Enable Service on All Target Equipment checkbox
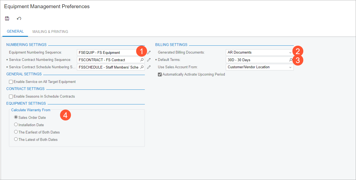 (x=11, y=82)
